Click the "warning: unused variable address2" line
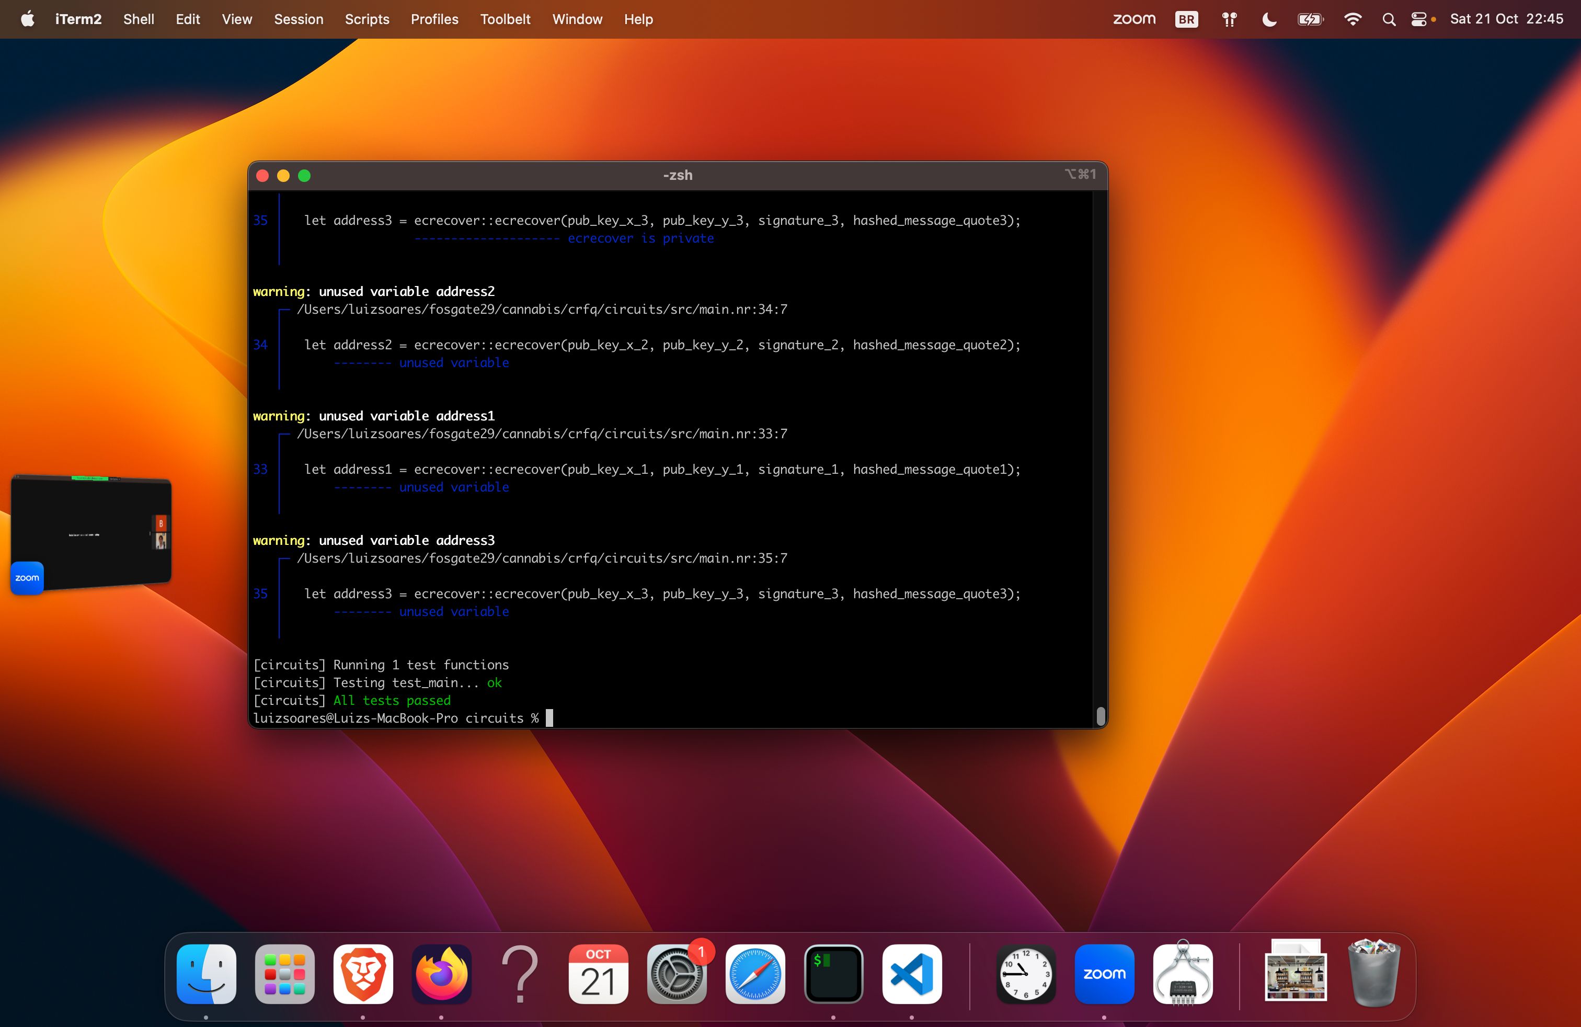 373,291
